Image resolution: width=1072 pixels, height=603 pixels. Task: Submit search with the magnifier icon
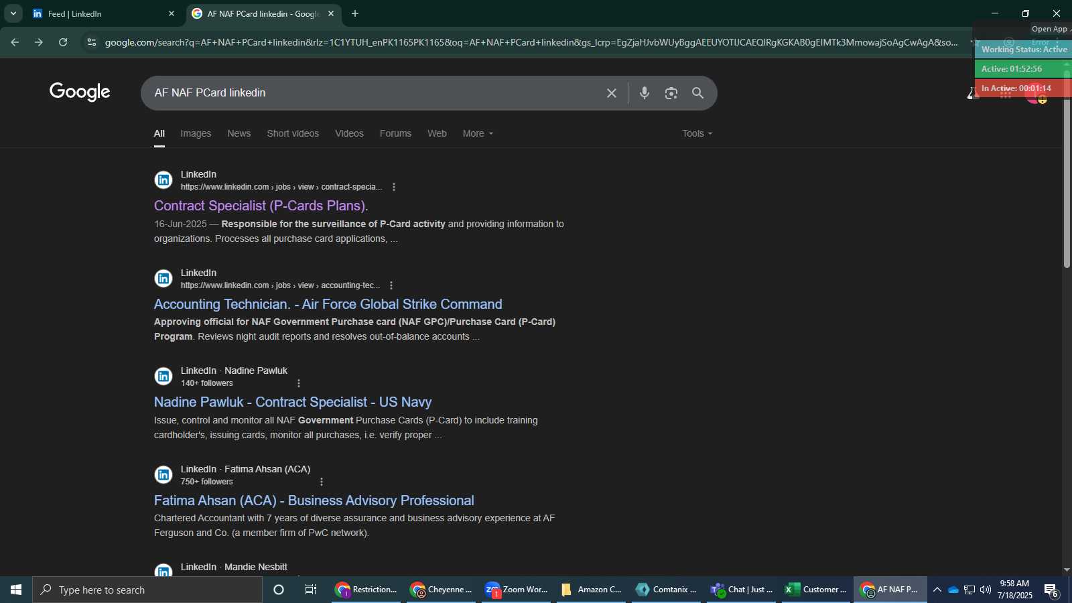click(x=697, y=93)
